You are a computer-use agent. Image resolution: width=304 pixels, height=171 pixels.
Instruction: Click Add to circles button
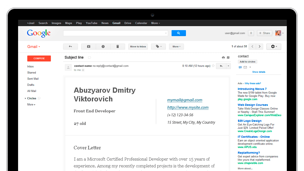(247, 62)
